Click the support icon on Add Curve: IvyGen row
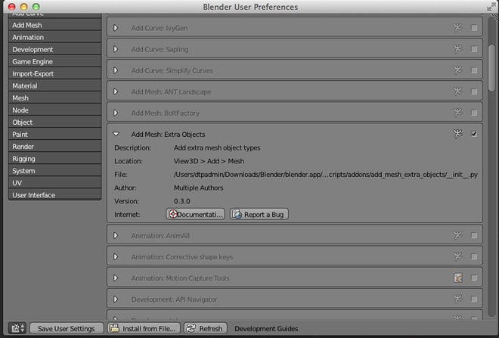 457,28
